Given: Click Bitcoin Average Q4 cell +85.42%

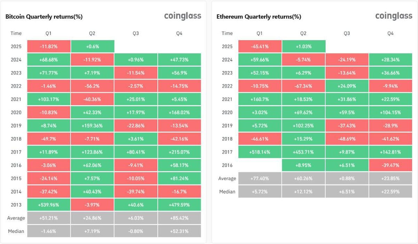Looking at the screenshot, I should click(x=179, y=218).
